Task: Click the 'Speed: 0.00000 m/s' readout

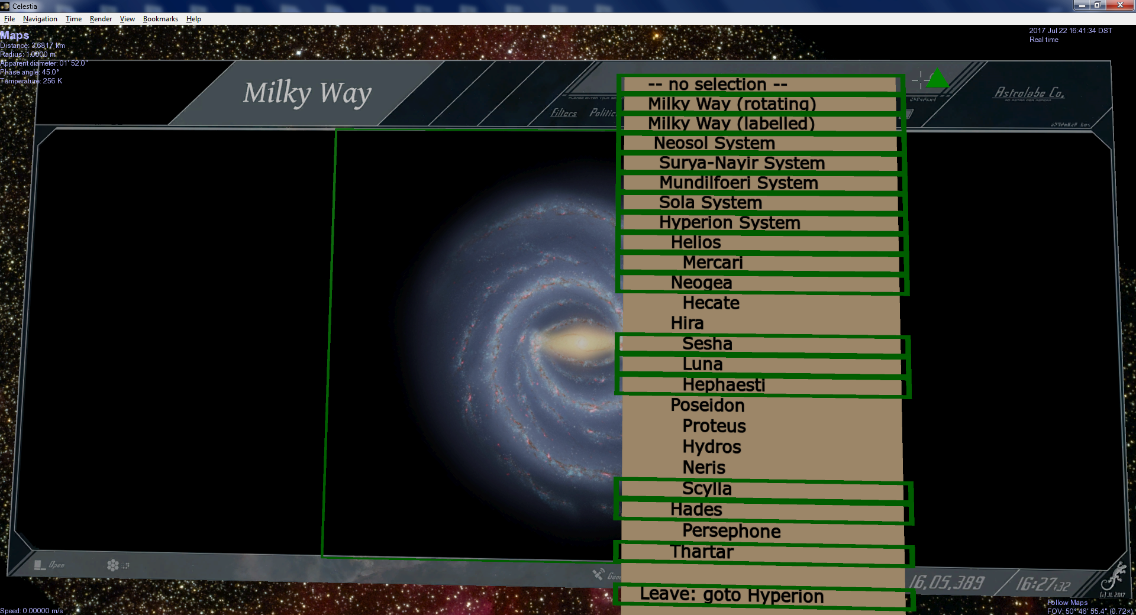Action: (31, 611)
